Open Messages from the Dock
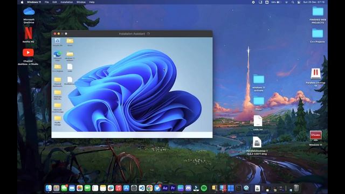345x194 pixels. click(x=64, y=188)
